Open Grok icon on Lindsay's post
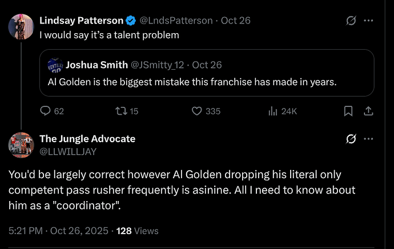Screen dimensions: 394x249 [x=352, y=21]
